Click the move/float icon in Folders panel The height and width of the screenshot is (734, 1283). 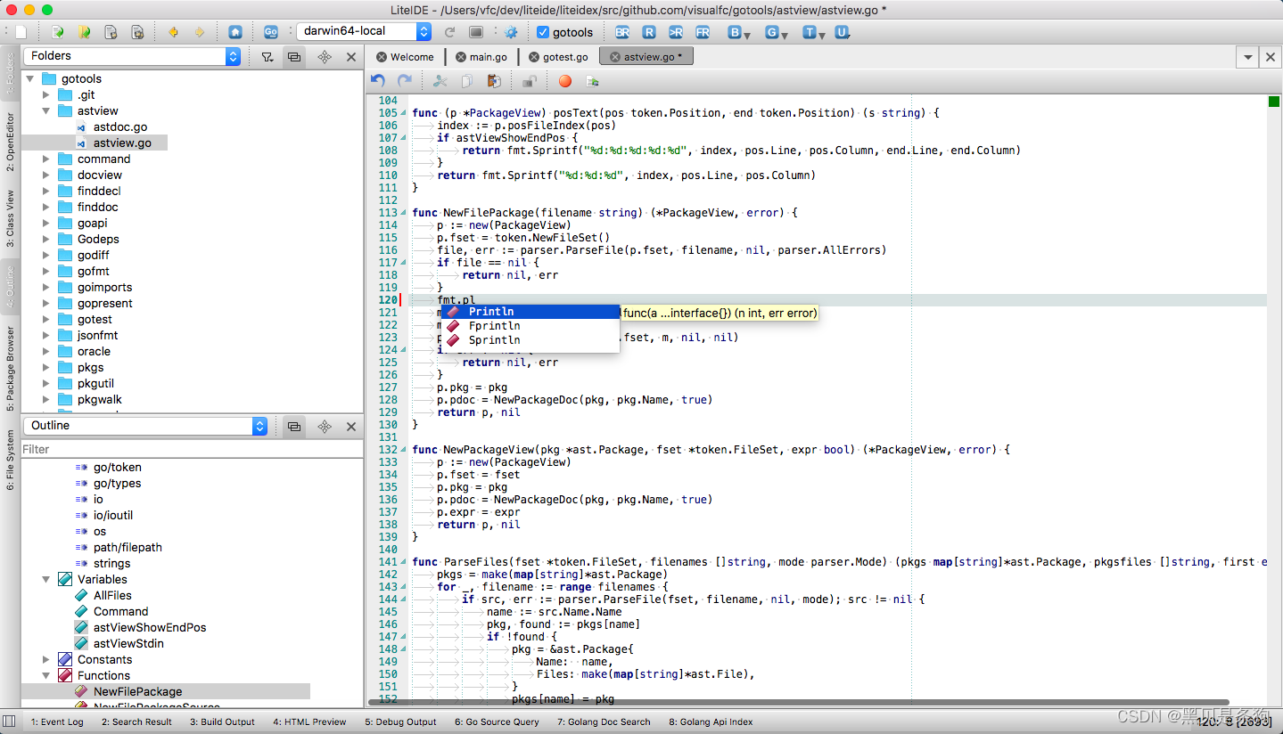coord(325,57)
